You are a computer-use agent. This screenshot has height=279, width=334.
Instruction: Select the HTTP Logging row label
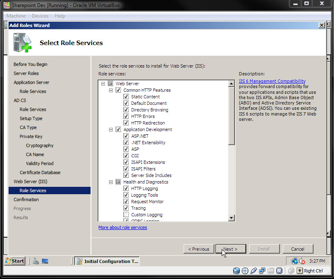pyautogui.click(x=144, y=188)
